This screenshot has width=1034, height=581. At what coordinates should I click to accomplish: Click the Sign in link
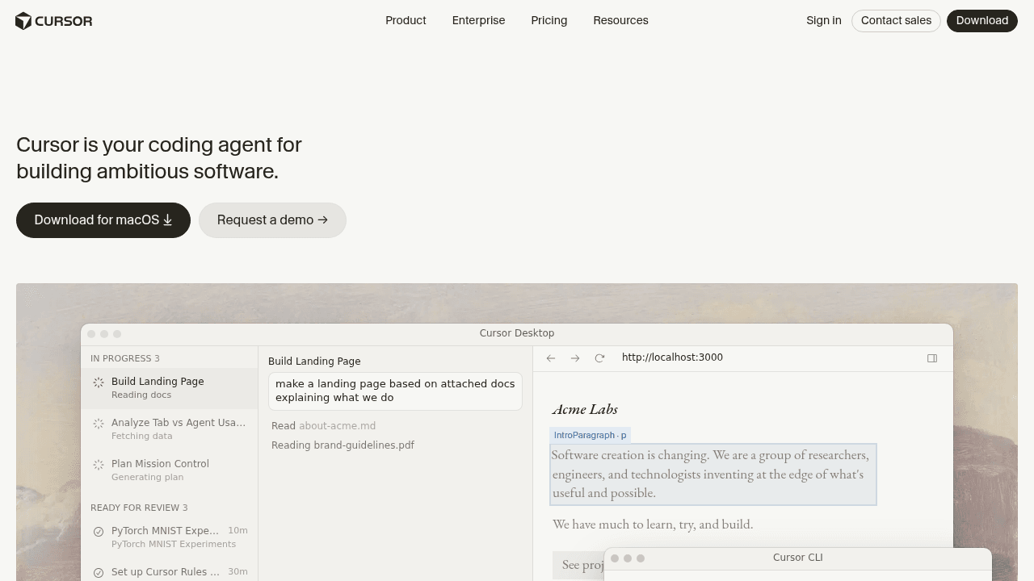824,20
